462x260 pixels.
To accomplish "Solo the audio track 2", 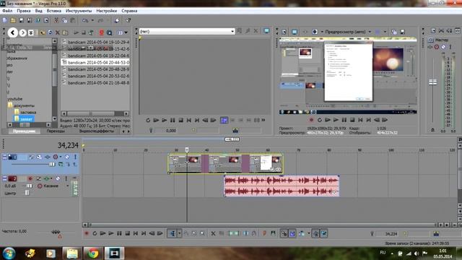I will click(x=66, y=178).
